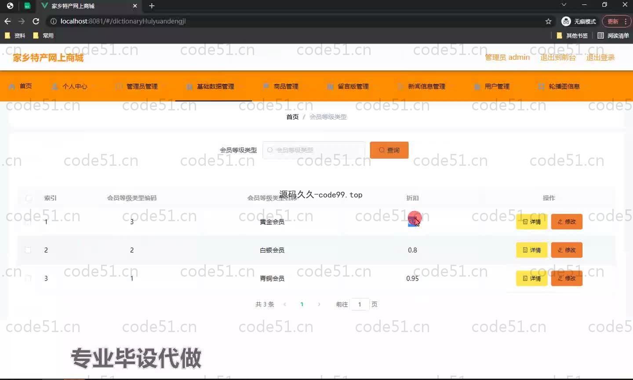Click the 首页 breadcrumb link
Image resolution: width=633 pixels, height=380 pixels.
pyautogui.click(x=292, y=117)
